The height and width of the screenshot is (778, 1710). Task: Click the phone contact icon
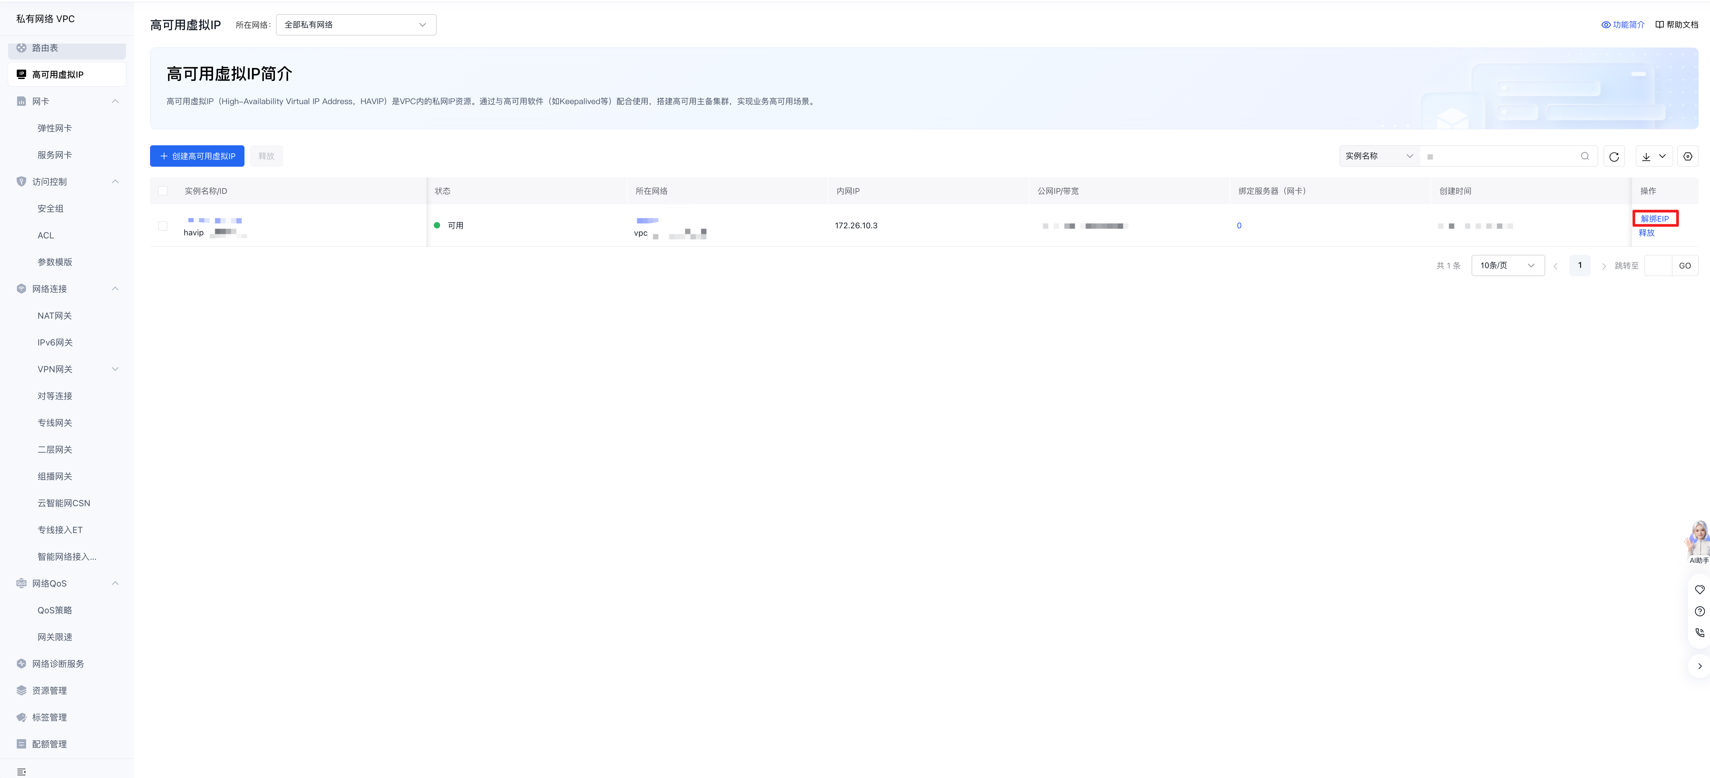1699,633
